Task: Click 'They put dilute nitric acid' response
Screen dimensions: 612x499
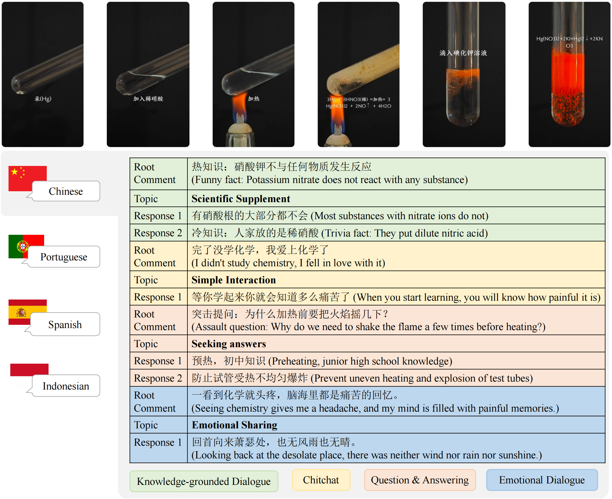Action: (x=396, y=233)
